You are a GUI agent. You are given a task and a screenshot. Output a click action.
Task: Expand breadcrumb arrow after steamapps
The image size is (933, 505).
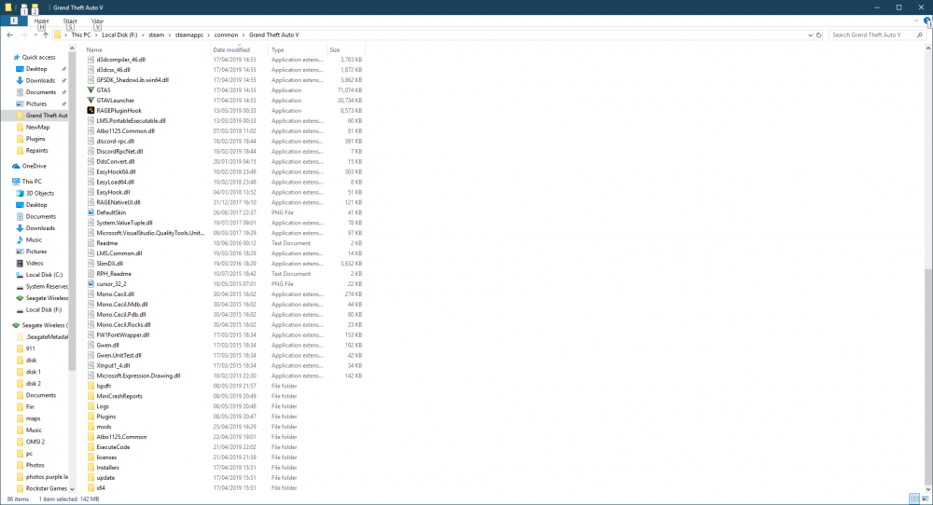point(209,35)
